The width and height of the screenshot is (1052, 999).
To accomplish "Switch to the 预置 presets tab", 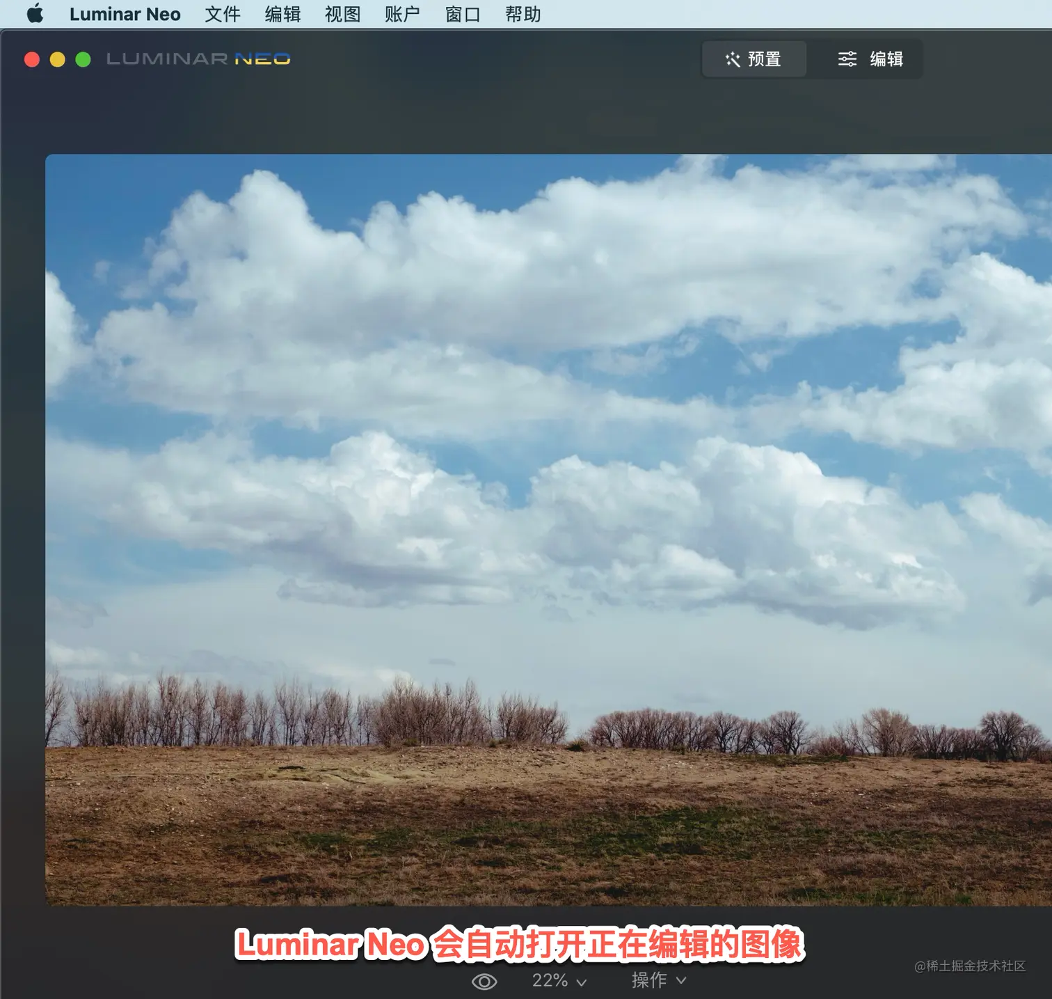I will pyautogui.click(x=754, y=59).
